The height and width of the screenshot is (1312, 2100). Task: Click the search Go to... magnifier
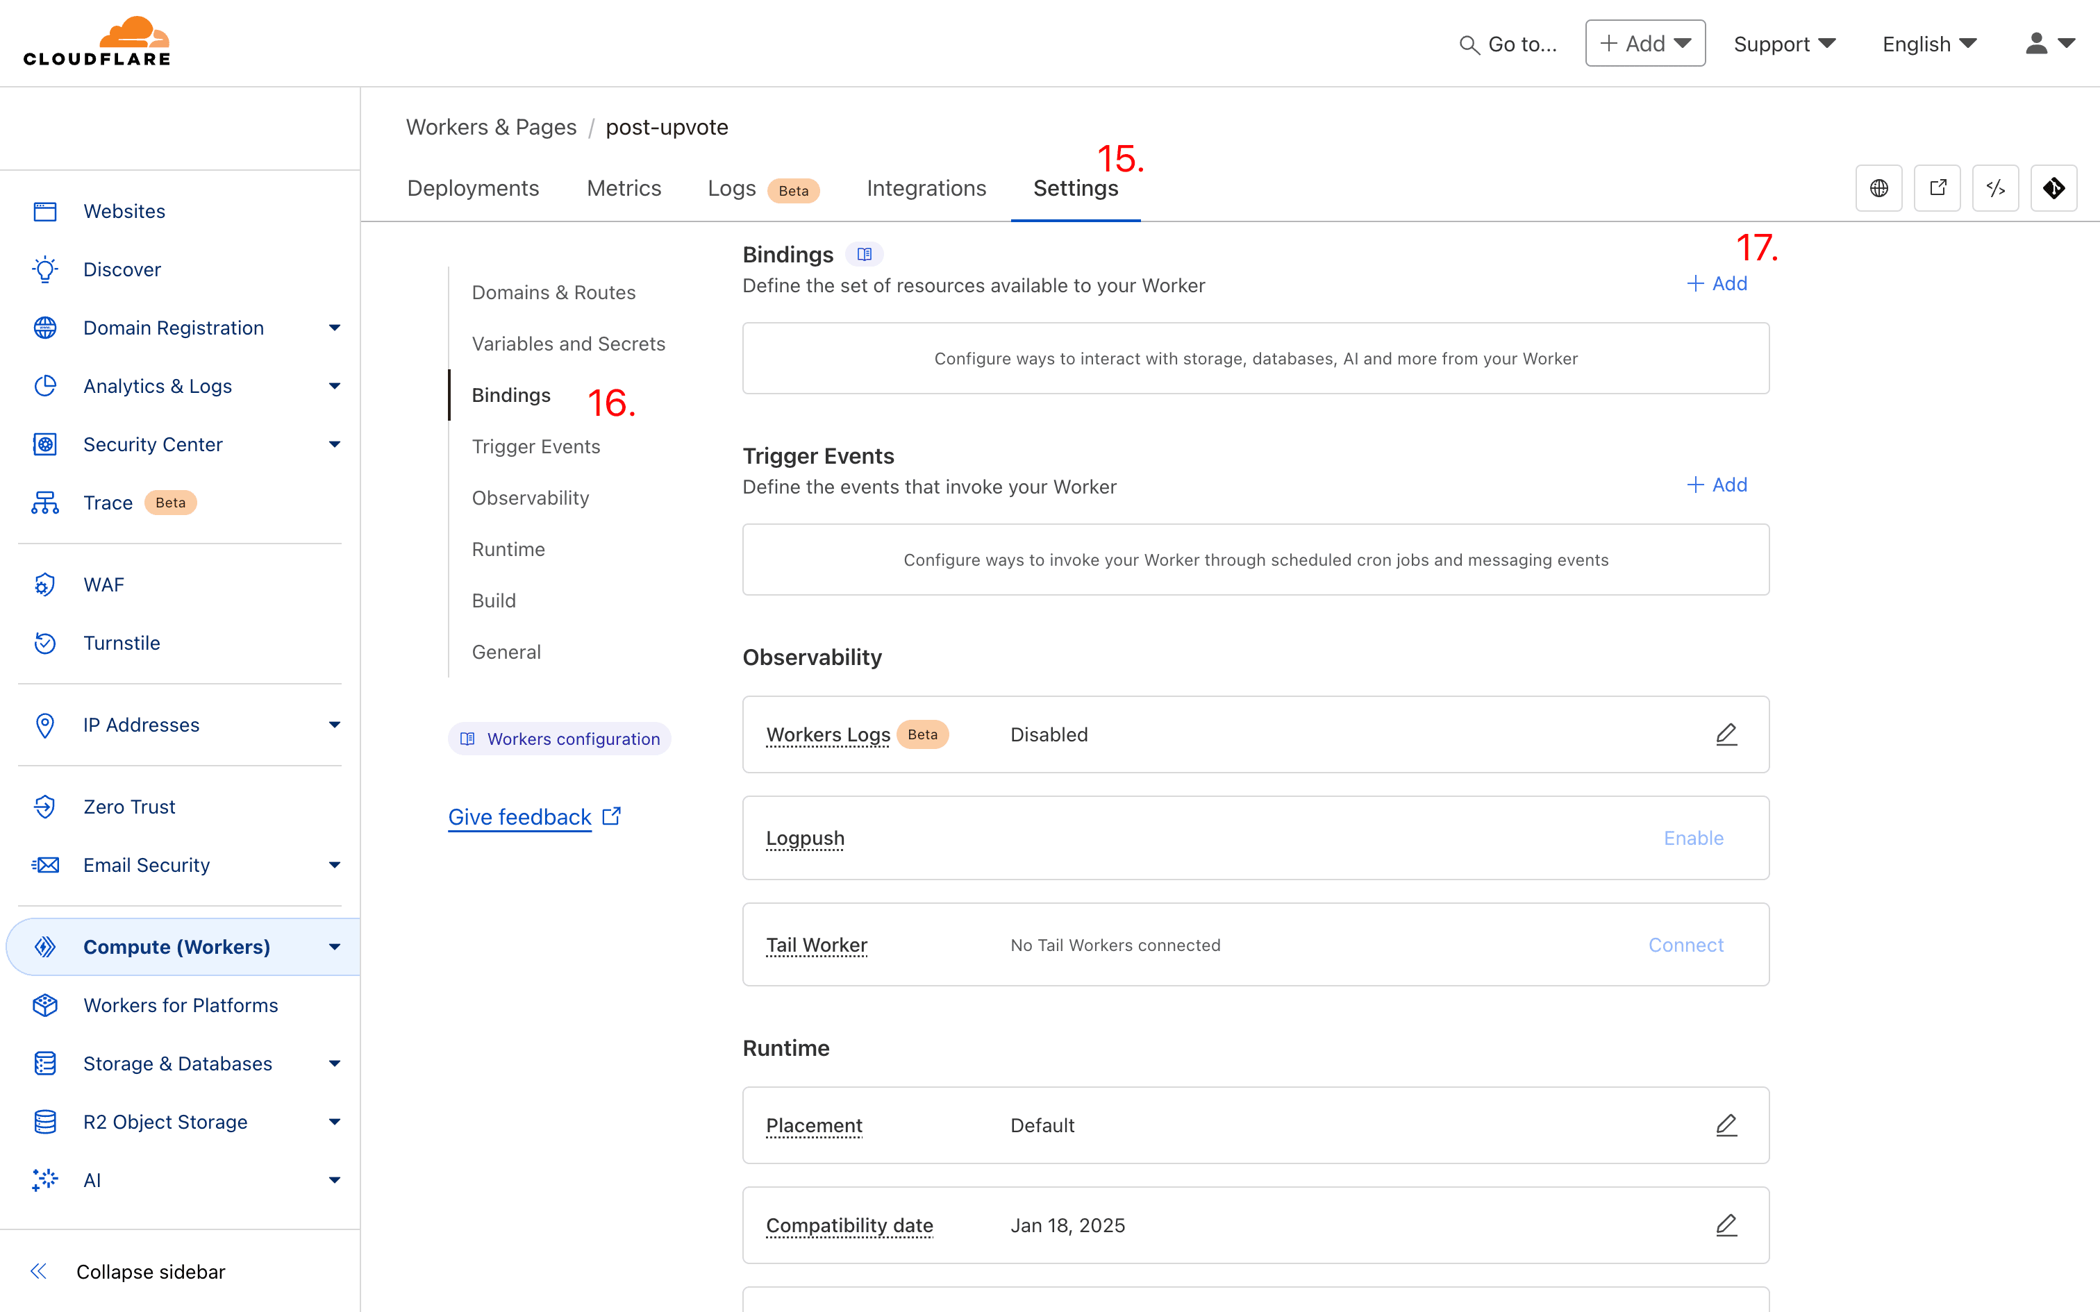(1468, 44)
